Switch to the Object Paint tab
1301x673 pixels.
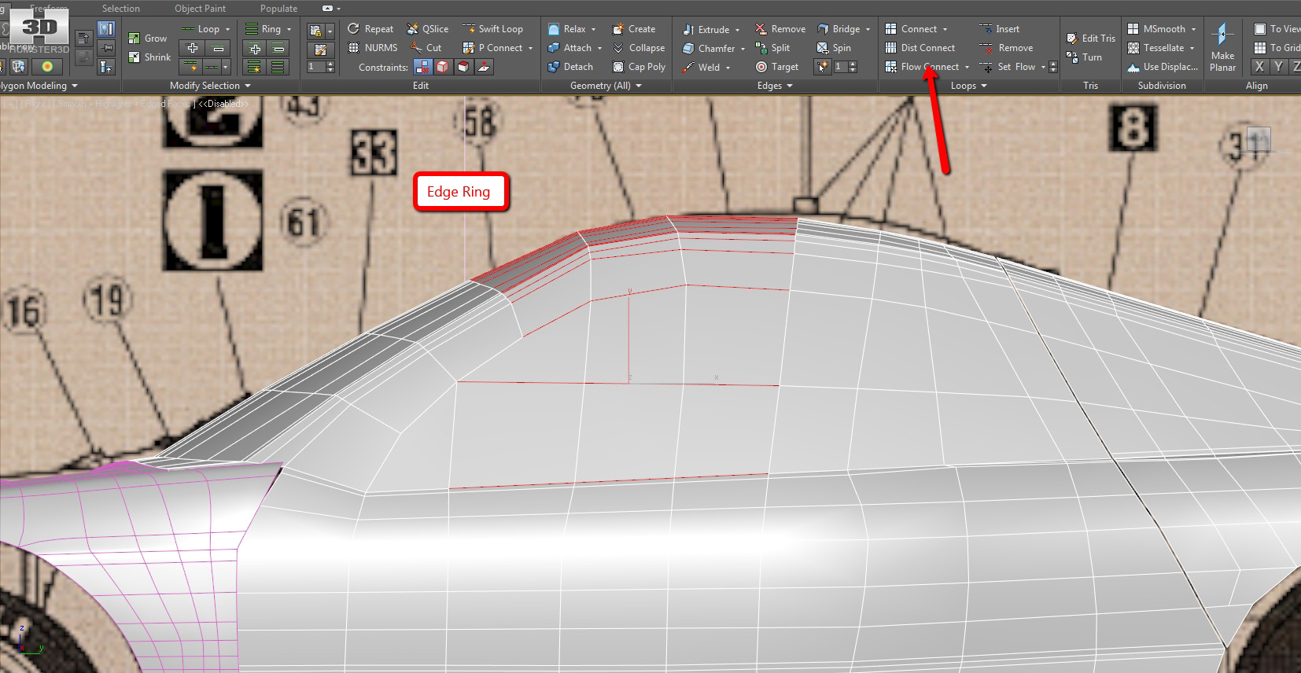tap(200, 8)
